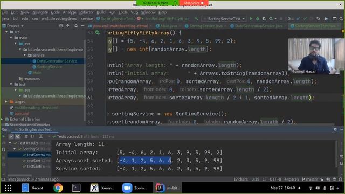Switch to the Main.java editor tab

[169, 26]
